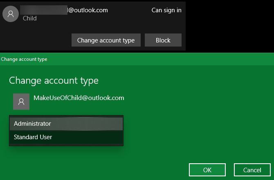
Task: Cancel the account type dialog
Action: pos(252,170)
